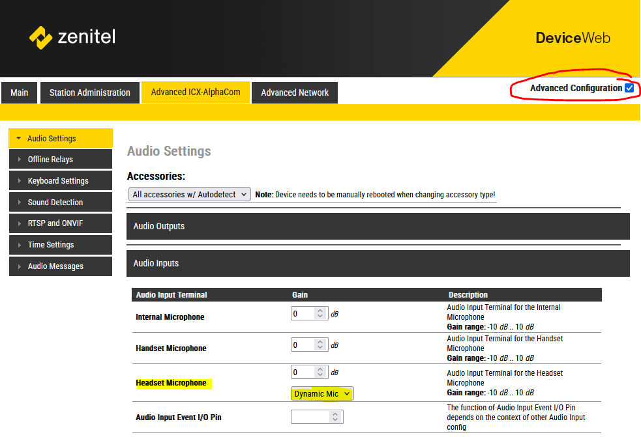Switch to Station Administration tab
The height and width of the screenshot is (437, 641).
click(x=90, y=92)
